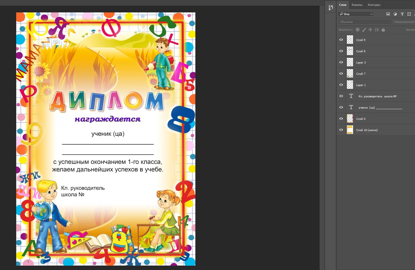
Task: Hide 'Кл. руководитель школа №' text layer
Action: point(341,96)
